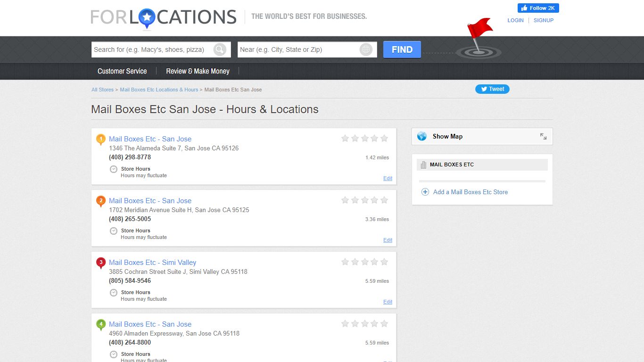Click phone number (408) 265-5005

(130, 219)
